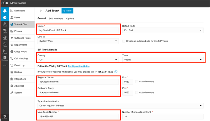Open the Country dropdown showing US
The height and width of the screenshot is (121, 210).
[78, 60]
